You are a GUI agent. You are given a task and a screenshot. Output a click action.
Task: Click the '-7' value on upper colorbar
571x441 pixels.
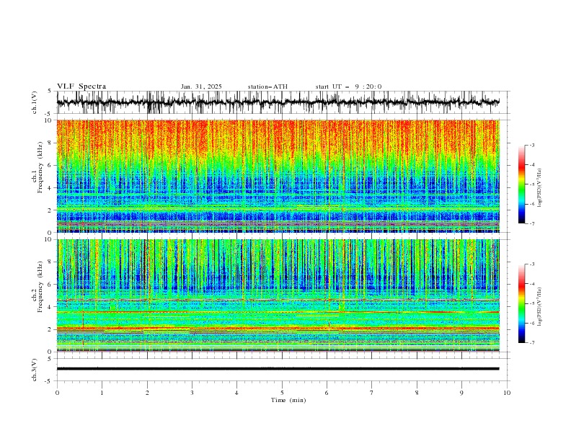click(x=532, y=223)
